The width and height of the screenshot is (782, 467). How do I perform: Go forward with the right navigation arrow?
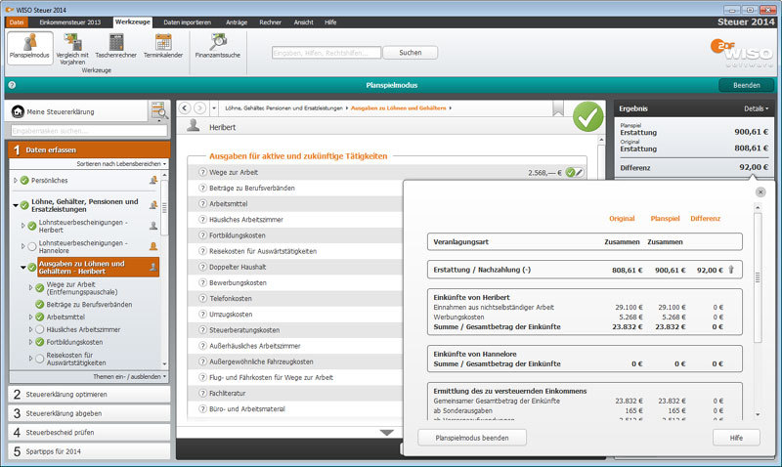199,108
